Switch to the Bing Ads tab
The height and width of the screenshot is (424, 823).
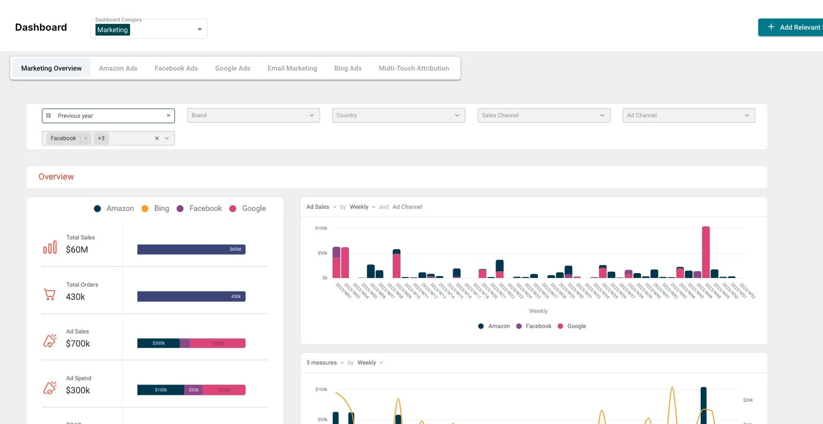pos(348,68)
